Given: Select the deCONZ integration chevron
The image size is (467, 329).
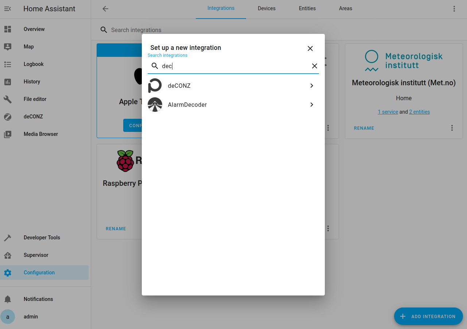Looking at the screenshot, I should tap(311, 86).
